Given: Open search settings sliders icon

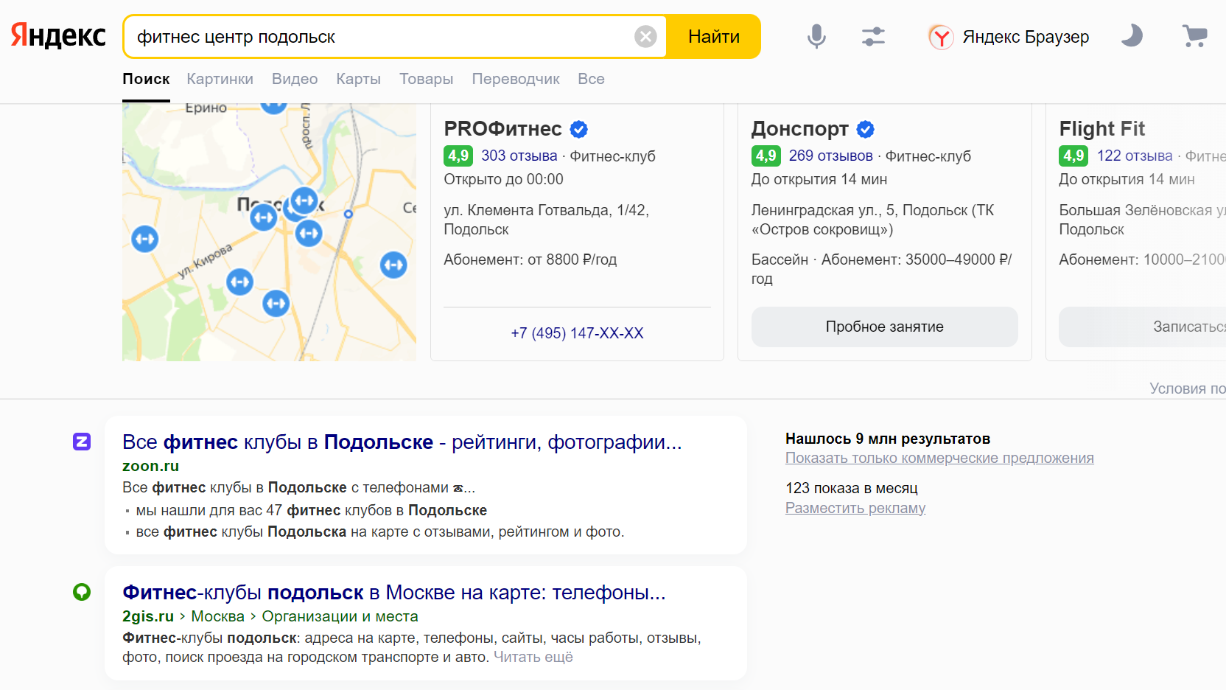Looking at the screenshot, I should (x=873, y=36).
